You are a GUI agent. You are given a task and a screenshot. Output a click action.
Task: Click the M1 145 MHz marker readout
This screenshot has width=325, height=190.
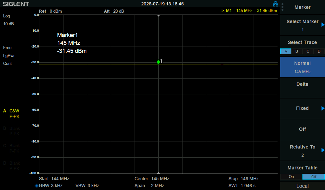point(249,10)
